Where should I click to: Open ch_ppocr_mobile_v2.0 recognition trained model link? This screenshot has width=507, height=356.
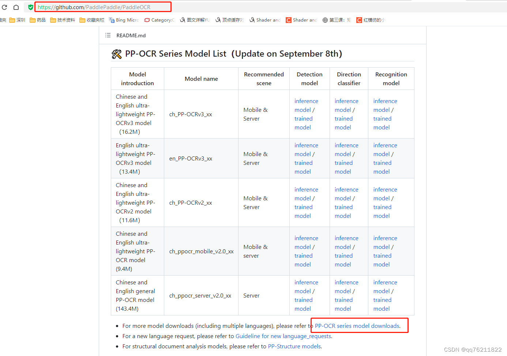click(382, 260)
